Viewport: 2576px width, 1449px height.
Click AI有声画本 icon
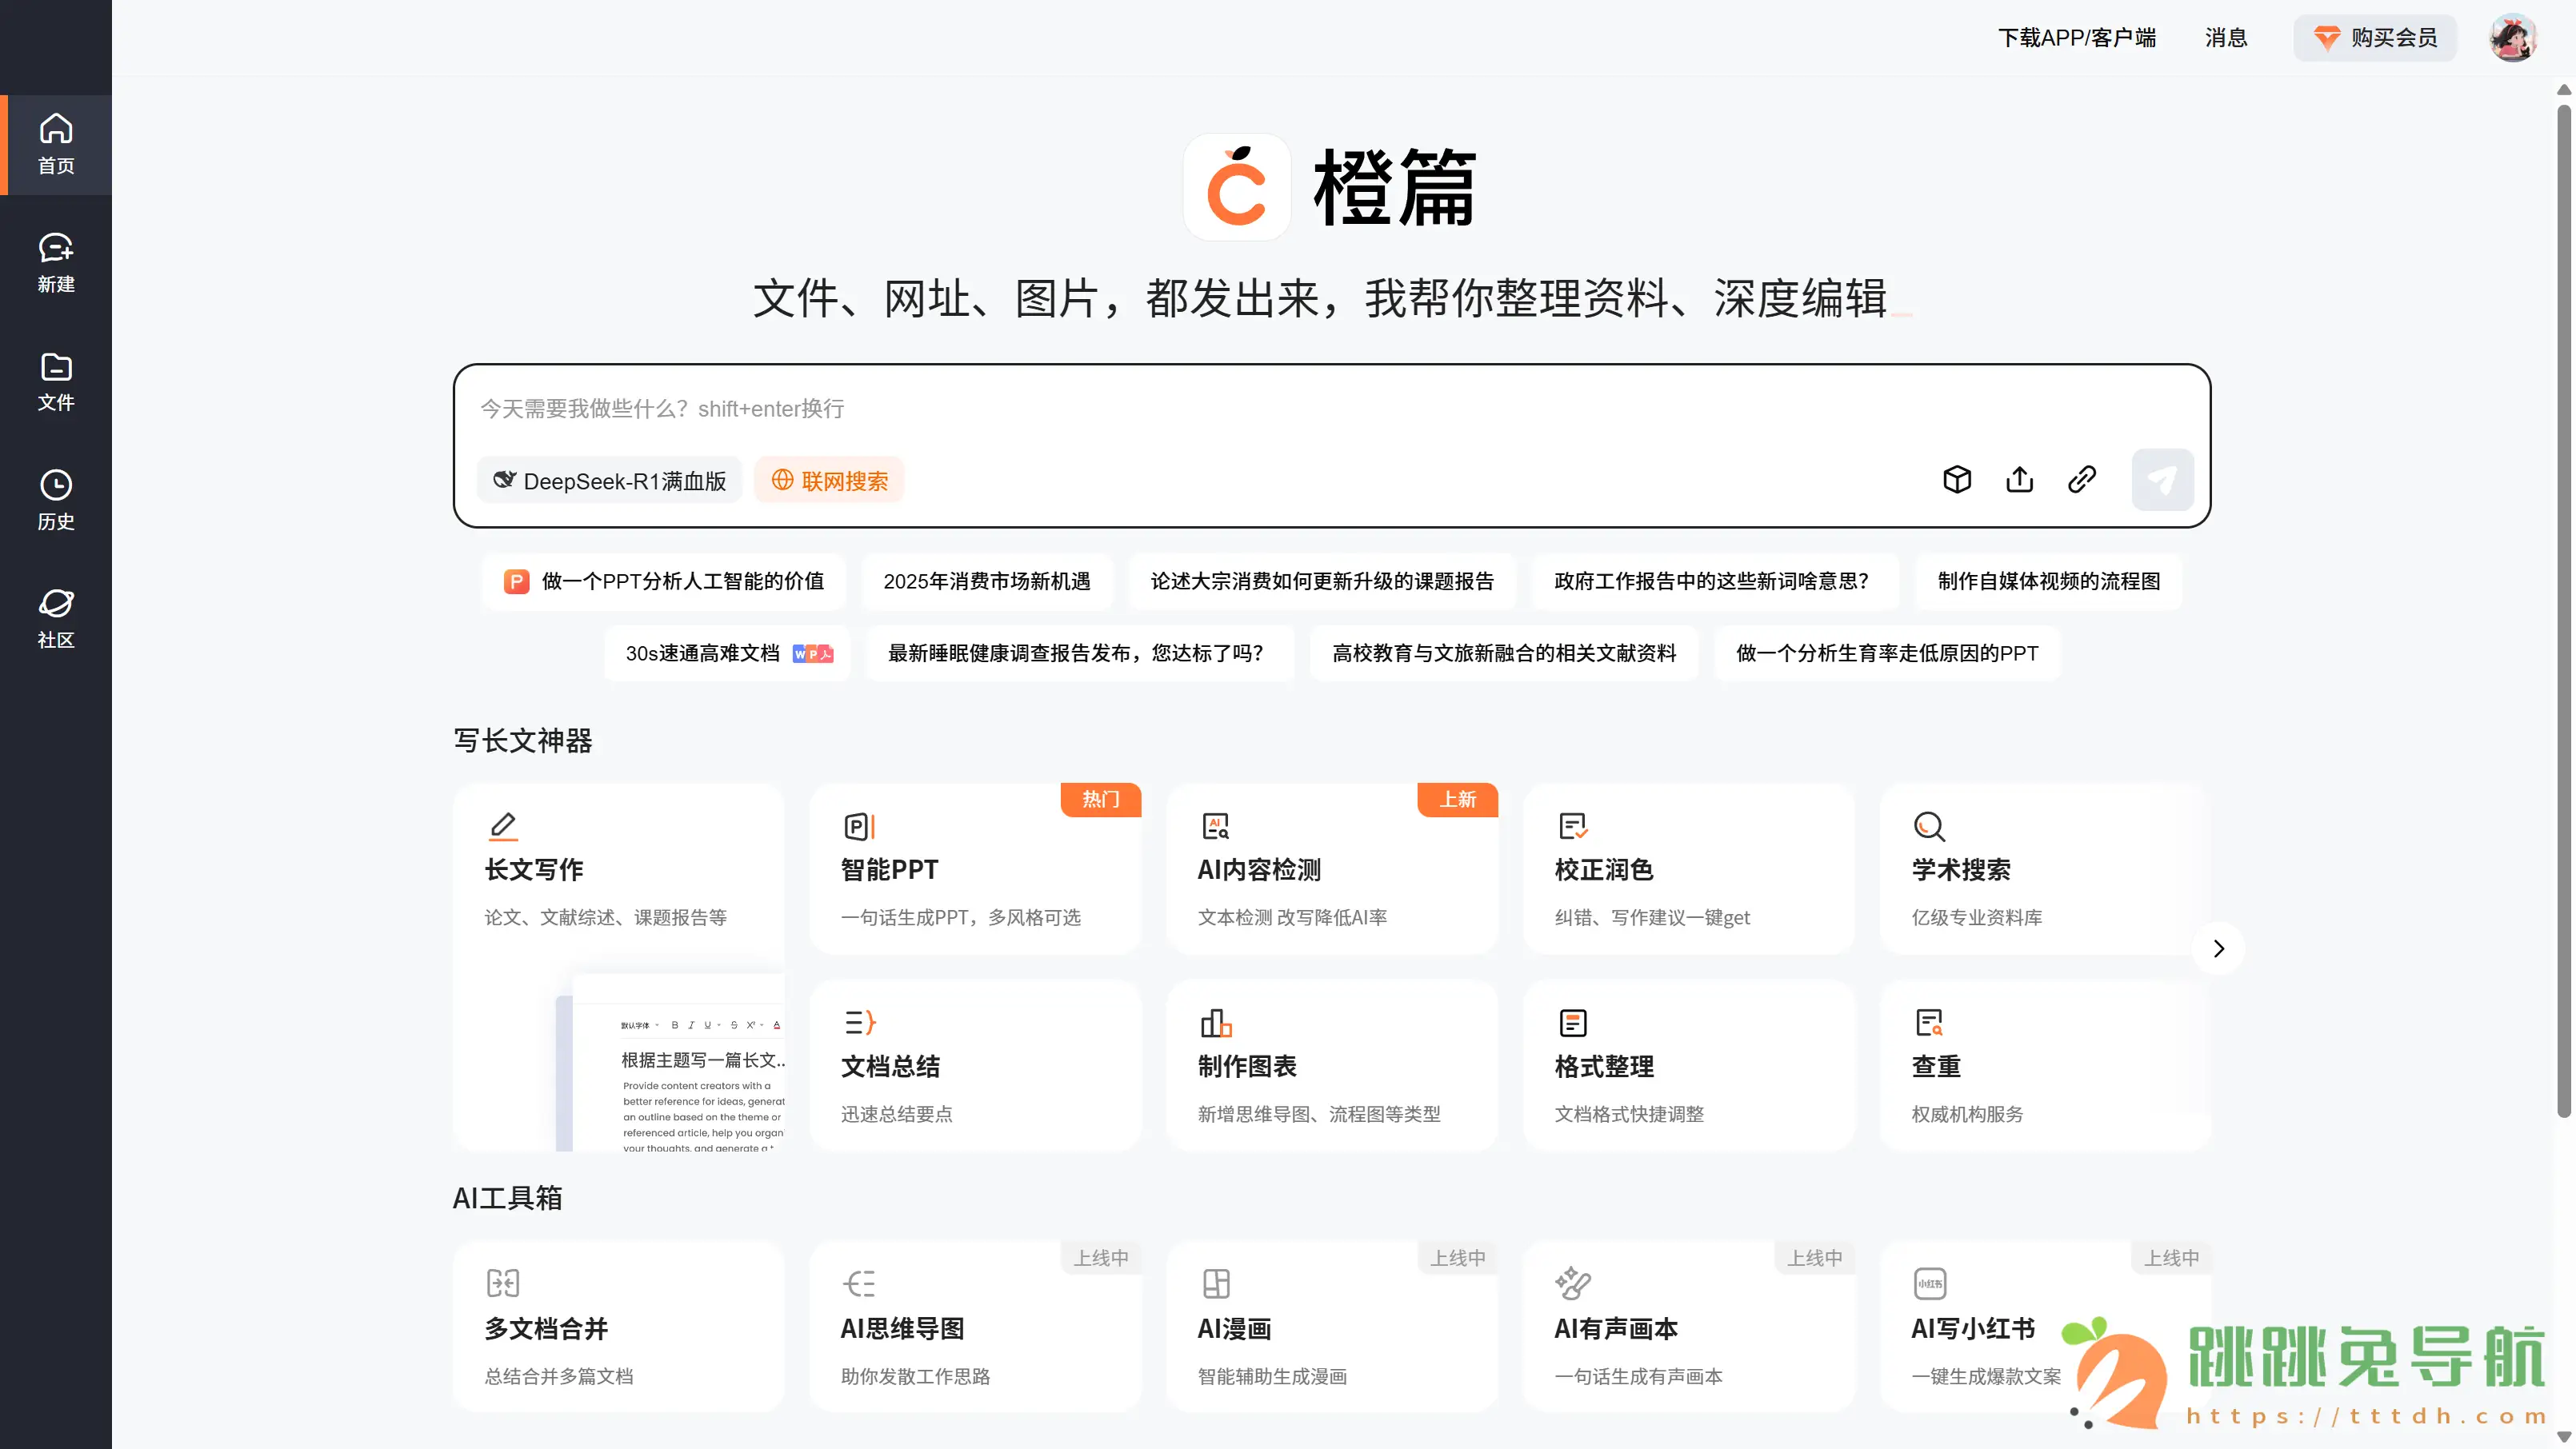1573,1283
